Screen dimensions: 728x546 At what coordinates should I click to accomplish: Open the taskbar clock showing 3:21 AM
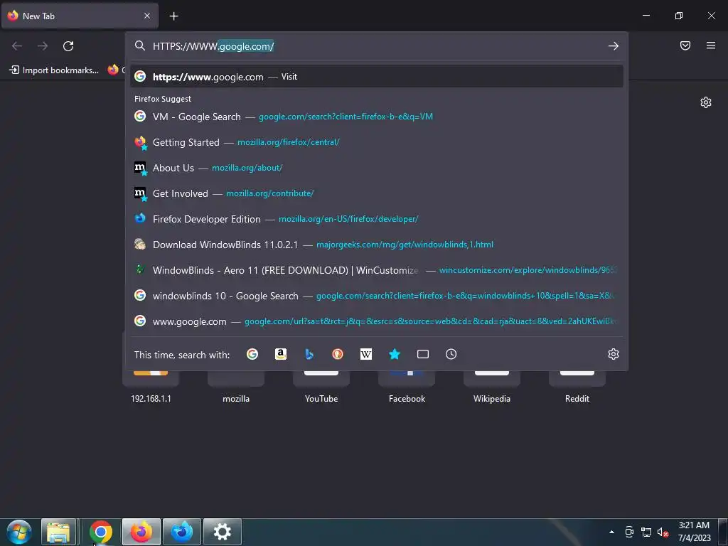[694, 532]
